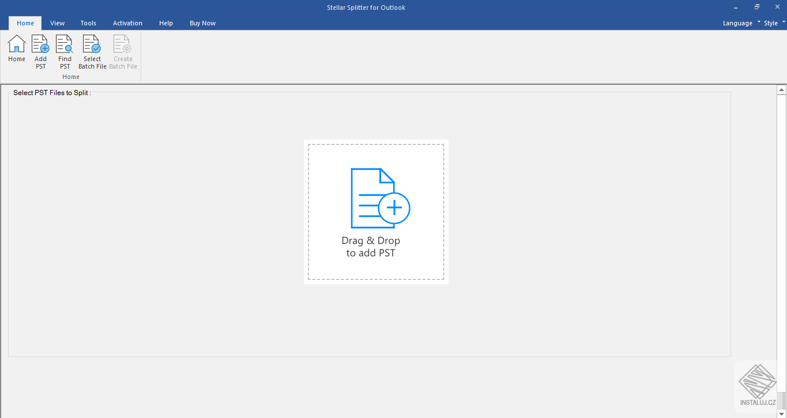The height and width of the screenshot is (418, 787).
Task: Switch to the Home ribbon tab
Action: tap(25, 23)
